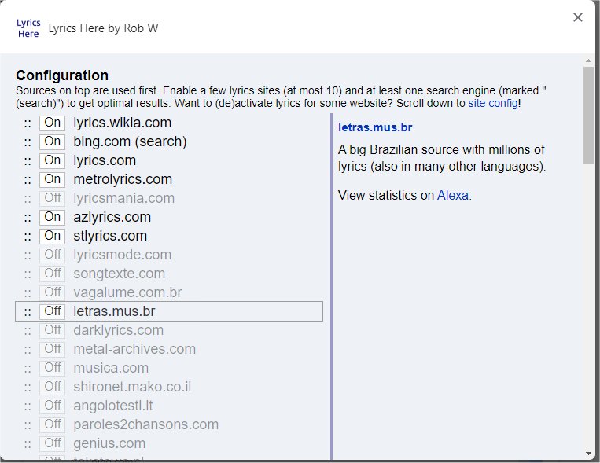Enable the darklyrics.com Off toggle
The height and width of the screenshot is (463, 600).
(x=53, y=330)
